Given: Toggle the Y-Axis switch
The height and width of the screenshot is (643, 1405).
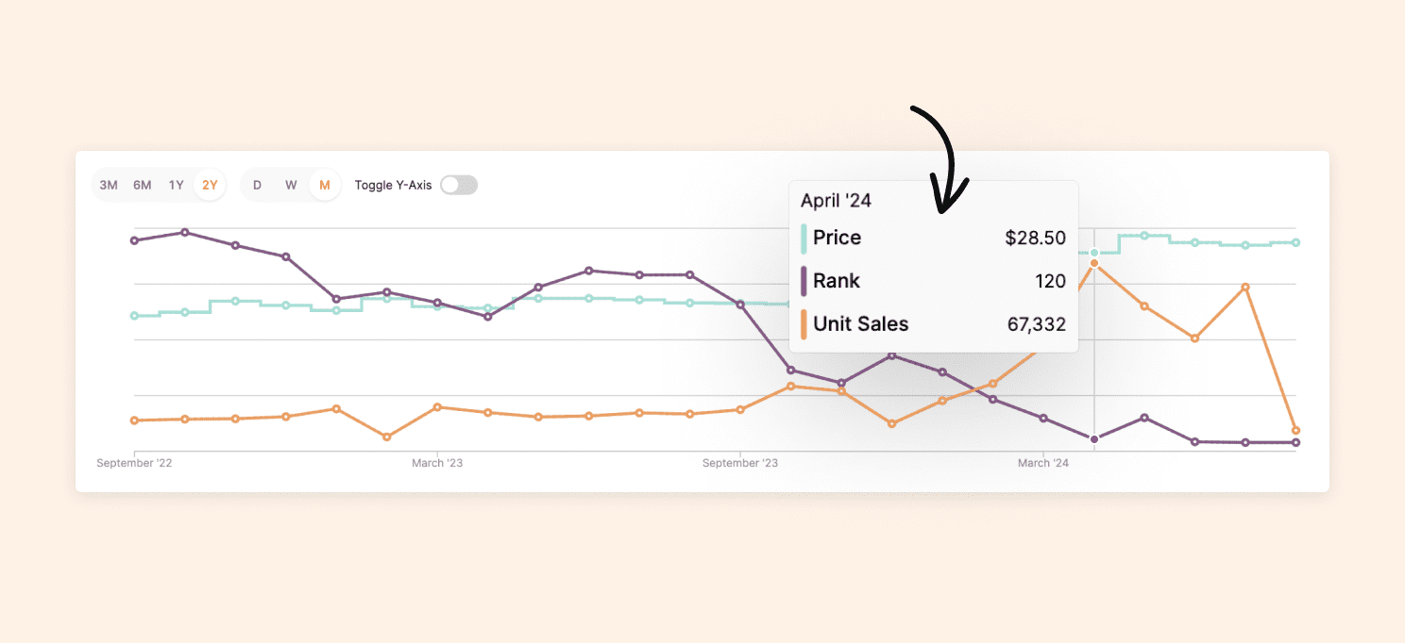Looking at the screenshot, I should click(459, 185).
